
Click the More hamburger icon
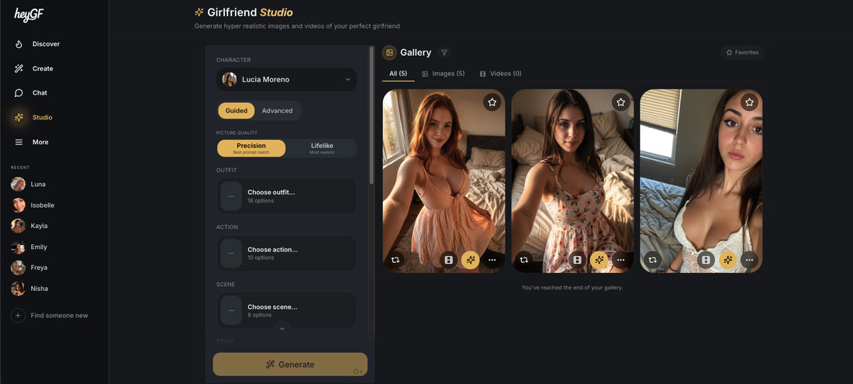pyautogui.click(x=19, y=142)
